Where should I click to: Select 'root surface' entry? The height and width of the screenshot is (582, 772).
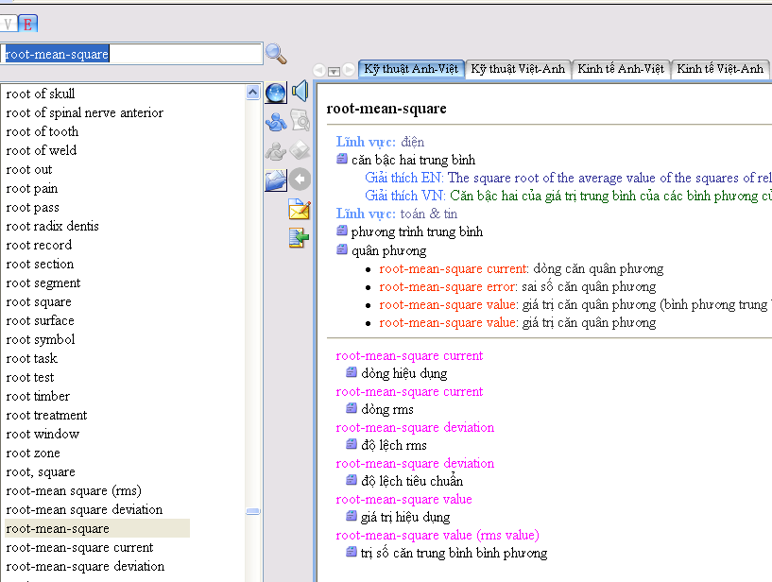pos(41,320)
